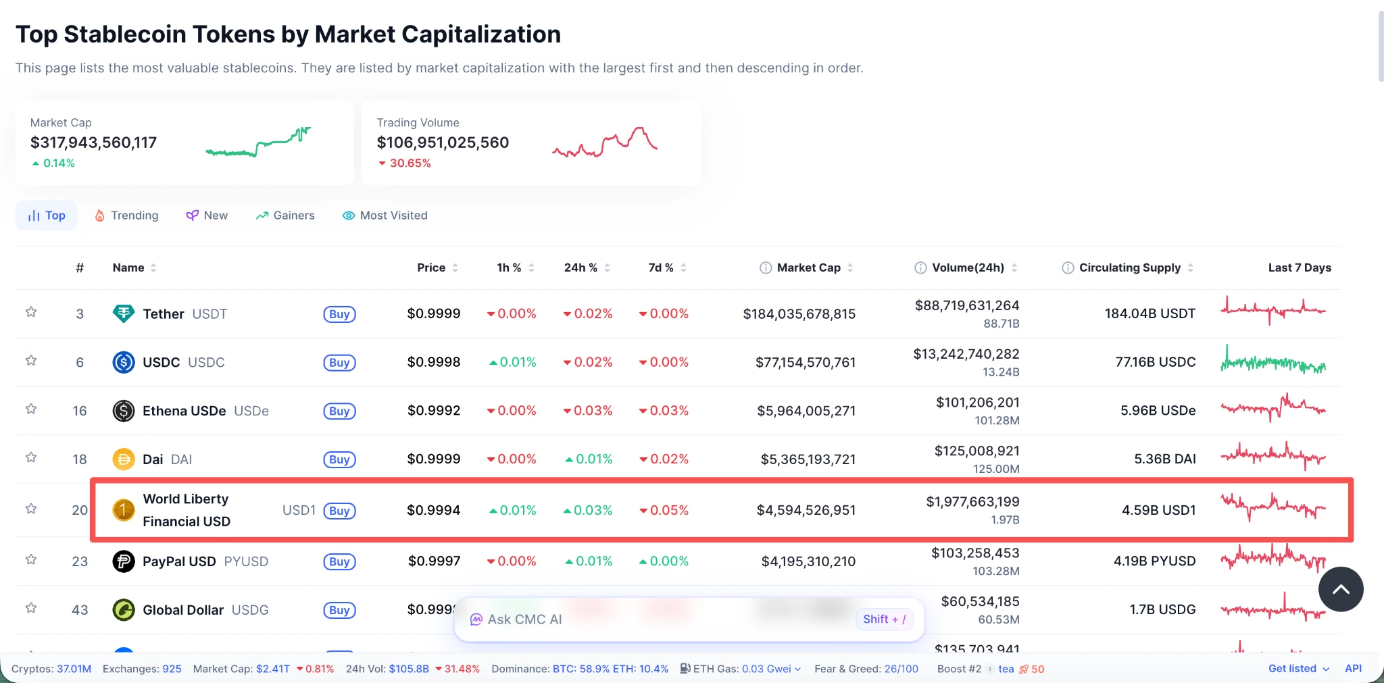Image resolution: width=1384 pixels, height=683 pixels.
Task: Open the API link in footer
Action: click(x=1353, y=669)
